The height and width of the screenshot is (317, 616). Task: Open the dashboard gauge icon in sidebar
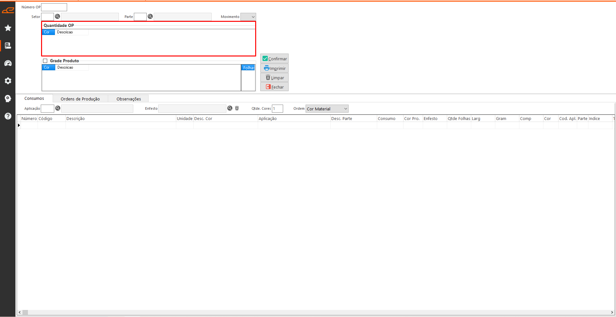[x=8, y=63]
